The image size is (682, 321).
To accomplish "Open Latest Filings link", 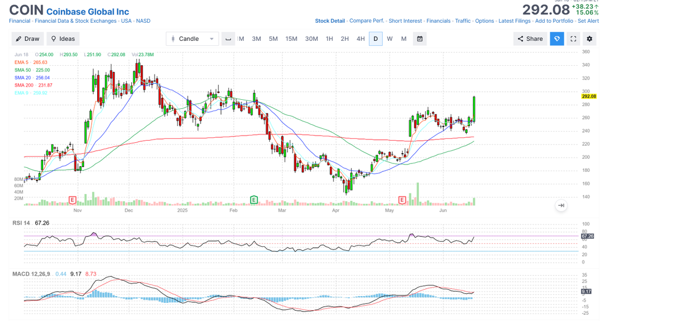I will 514,21.
